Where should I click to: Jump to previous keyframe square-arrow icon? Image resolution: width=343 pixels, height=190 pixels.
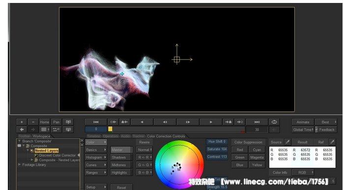(113, 122)
